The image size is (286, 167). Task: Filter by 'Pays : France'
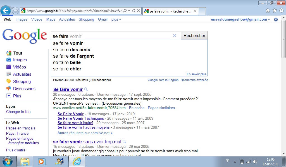pyautogui.click(x=17, y=133)
